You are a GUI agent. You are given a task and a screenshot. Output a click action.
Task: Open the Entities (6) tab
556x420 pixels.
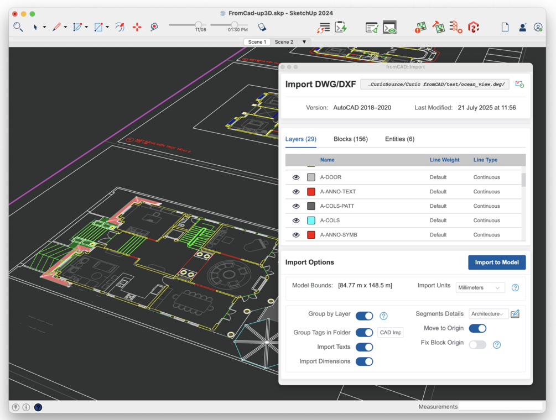tap(399, 139)
